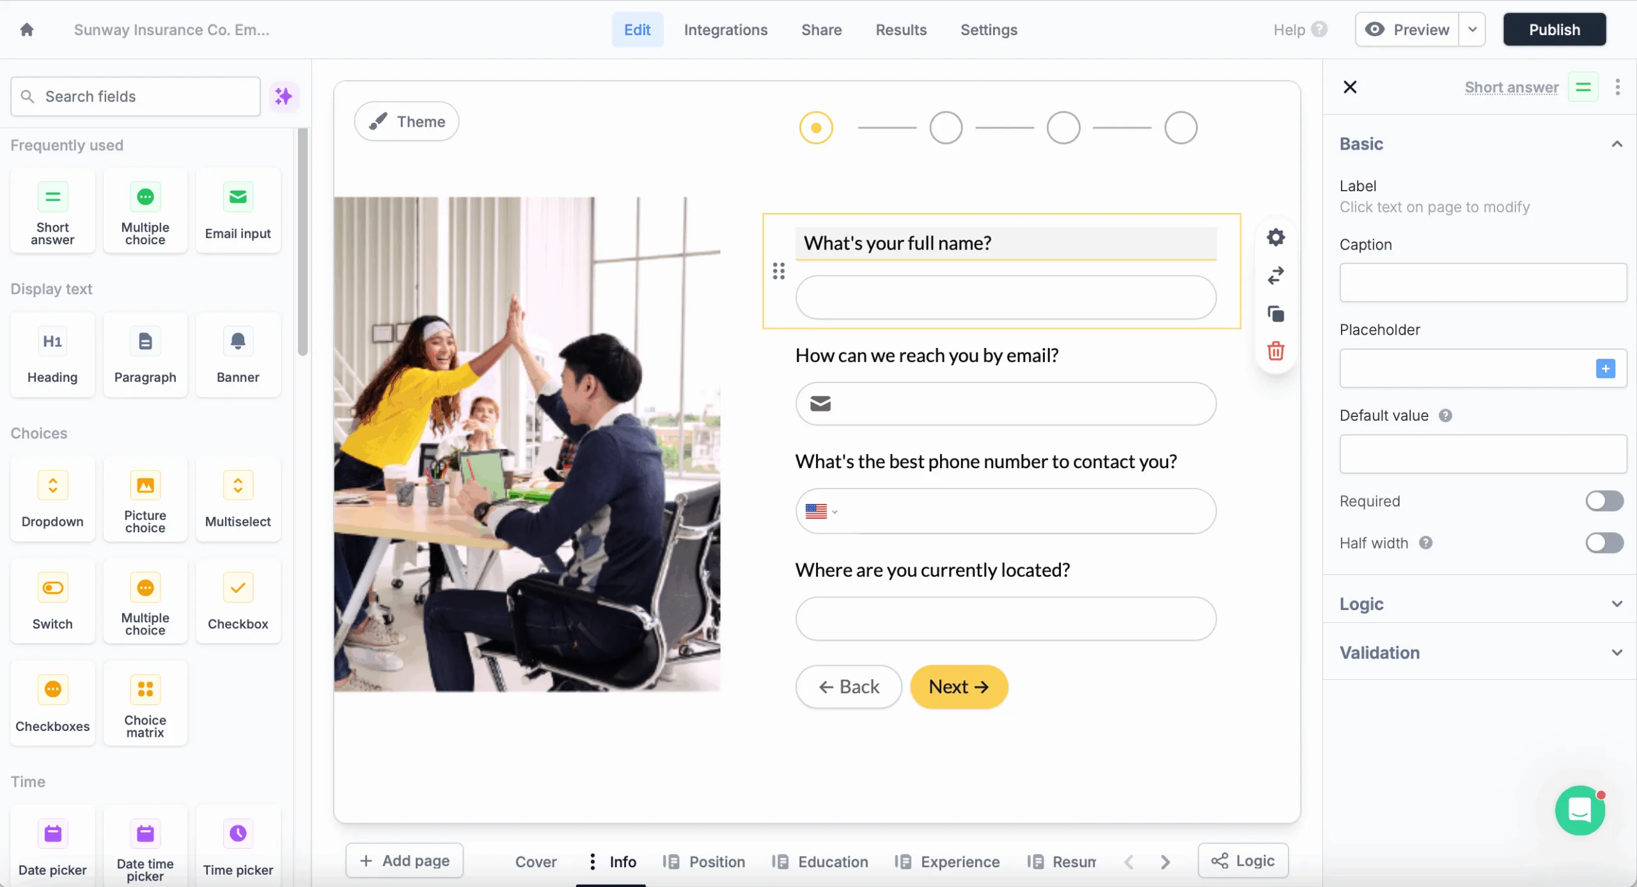Screen dimensions: 1637x887
Task: Click the drag handle of the name field
Action: click(778, 271)
